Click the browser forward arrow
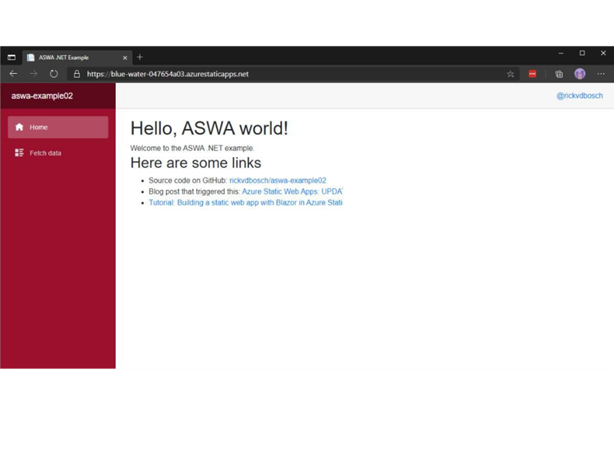The height and width of the screenshot is (460, 614). 34,73
